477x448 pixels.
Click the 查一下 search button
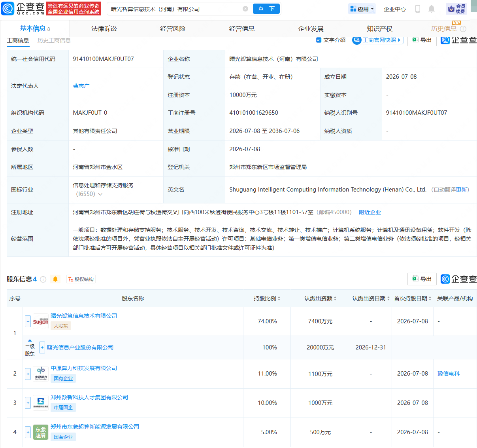pos(266,9)
